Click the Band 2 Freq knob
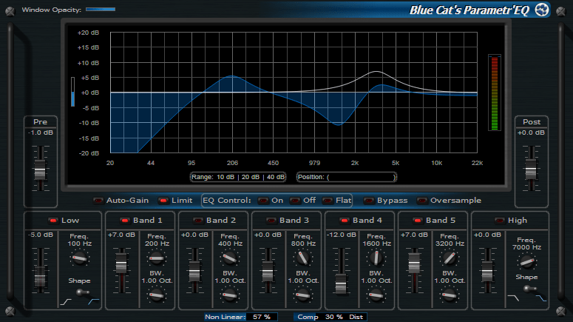The height and width of the screenshot is (322, 573). tap(229, 258)
